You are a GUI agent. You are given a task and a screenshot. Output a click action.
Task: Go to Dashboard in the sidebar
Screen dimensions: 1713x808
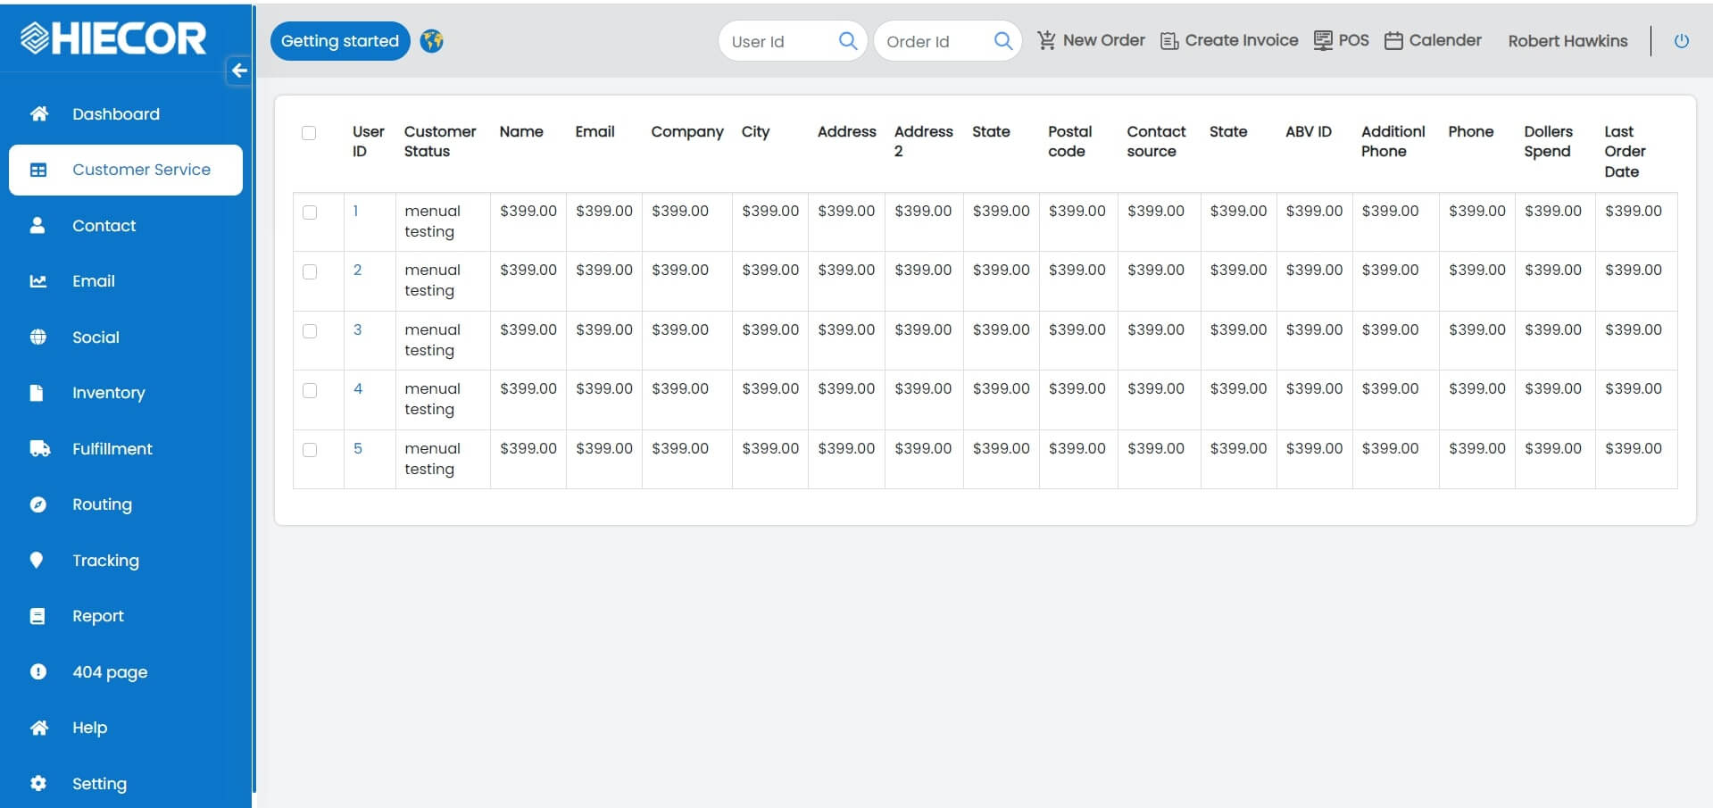115,114
